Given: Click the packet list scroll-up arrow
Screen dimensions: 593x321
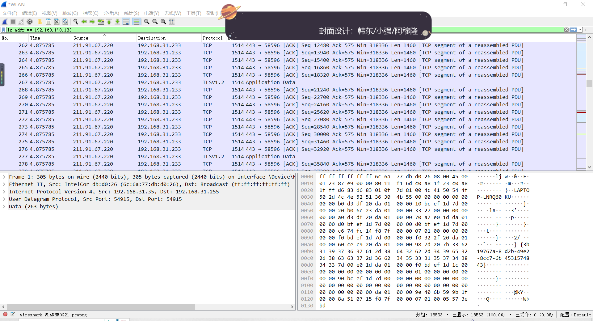Looking at the screenshot, I should [590, 37].
